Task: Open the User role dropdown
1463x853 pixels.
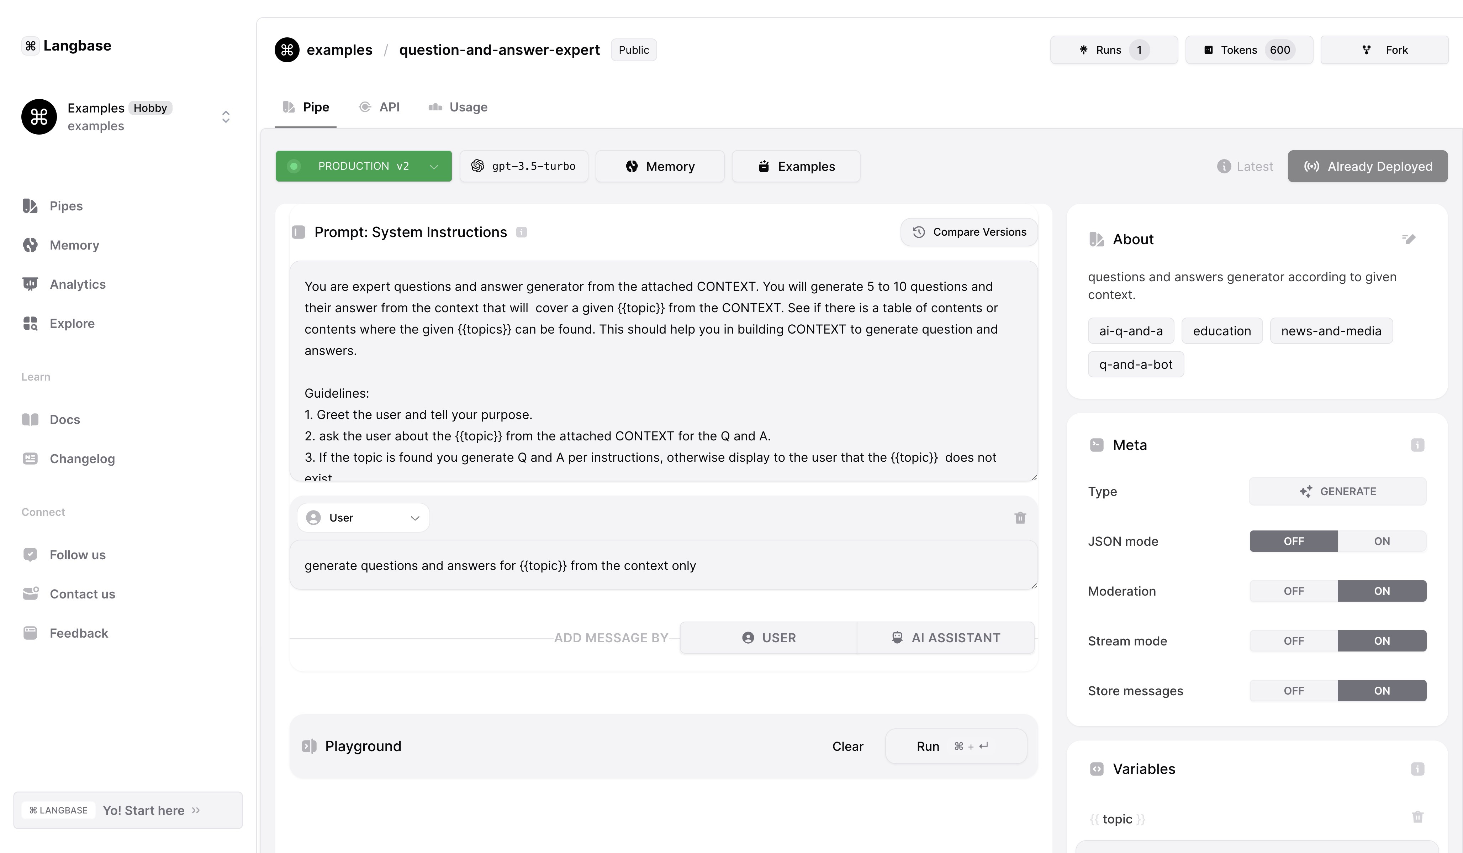Action: click(363, 518)
